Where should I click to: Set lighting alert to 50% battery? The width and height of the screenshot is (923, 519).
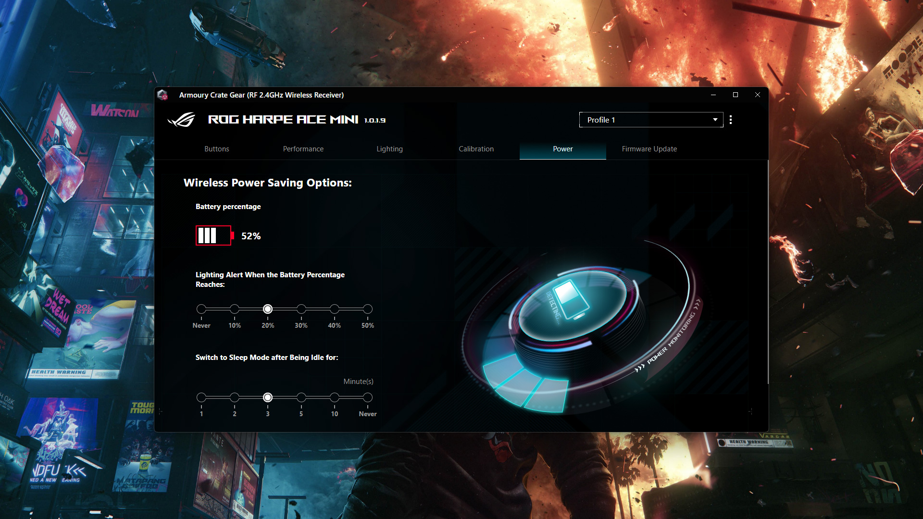coord(368,309)
